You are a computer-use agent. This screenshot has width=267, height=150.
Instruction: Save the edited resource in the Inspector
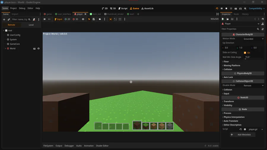[232, 19]
